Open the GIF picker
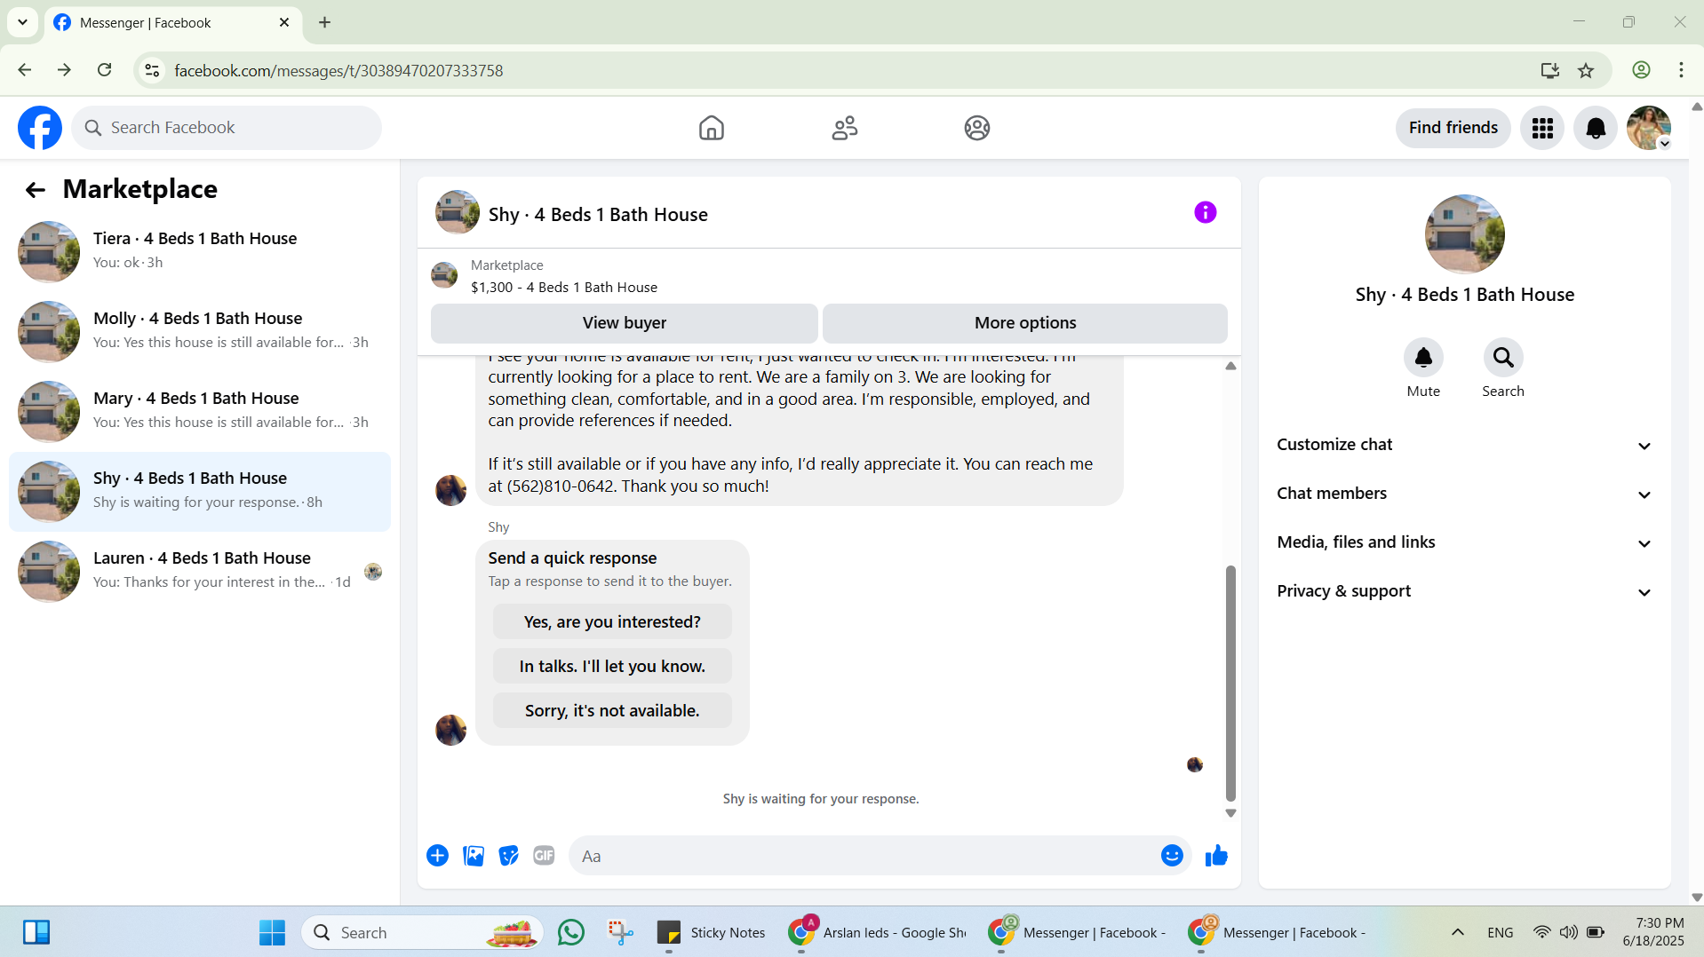This screenshot has width=1704, height=957. point(544,856)
